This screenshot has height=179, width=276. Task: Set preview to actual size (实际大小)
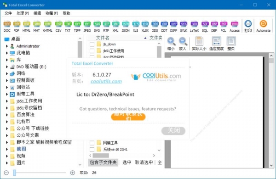click(199, 44)
